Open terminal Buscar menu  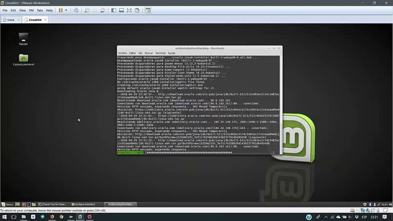(149, 53)
